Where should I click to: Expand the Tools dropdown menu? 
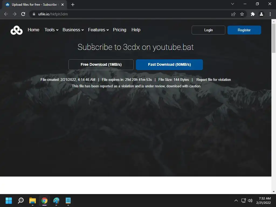(x=51, y=30)
